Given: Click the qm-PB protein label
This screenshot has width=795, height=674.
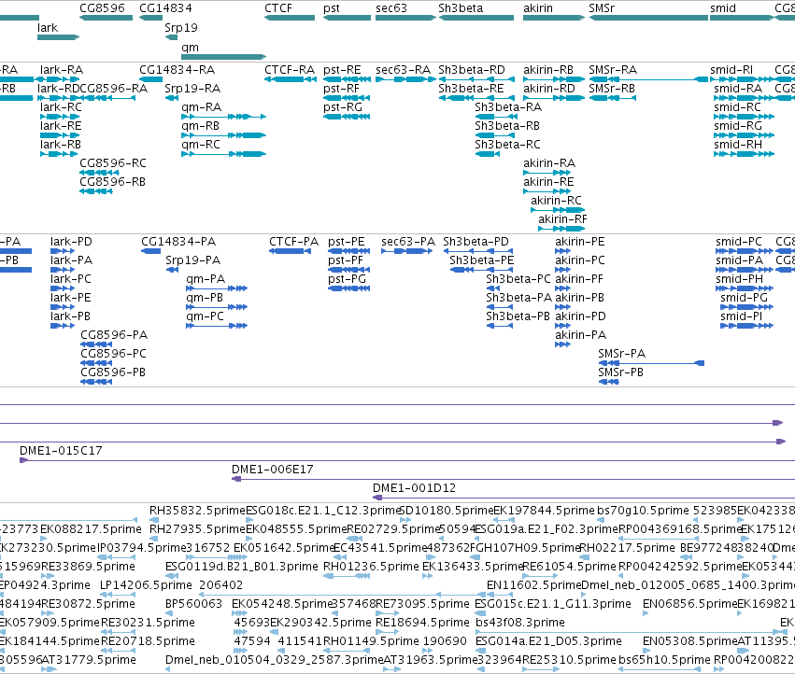Looking at the screenshot, I should [x=205, y=298].
